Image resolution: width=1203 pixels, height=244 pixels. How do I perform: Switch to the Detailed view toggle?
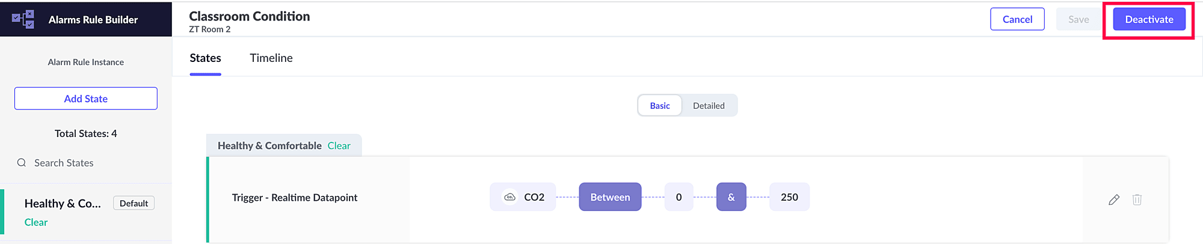(709, 106)
